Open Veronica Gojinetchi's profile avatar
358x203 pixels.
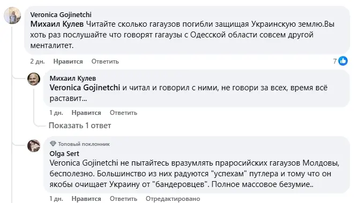12,15
